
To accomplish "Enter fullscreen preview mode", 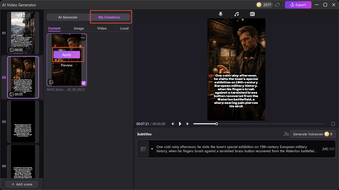I will click(333, 124).
